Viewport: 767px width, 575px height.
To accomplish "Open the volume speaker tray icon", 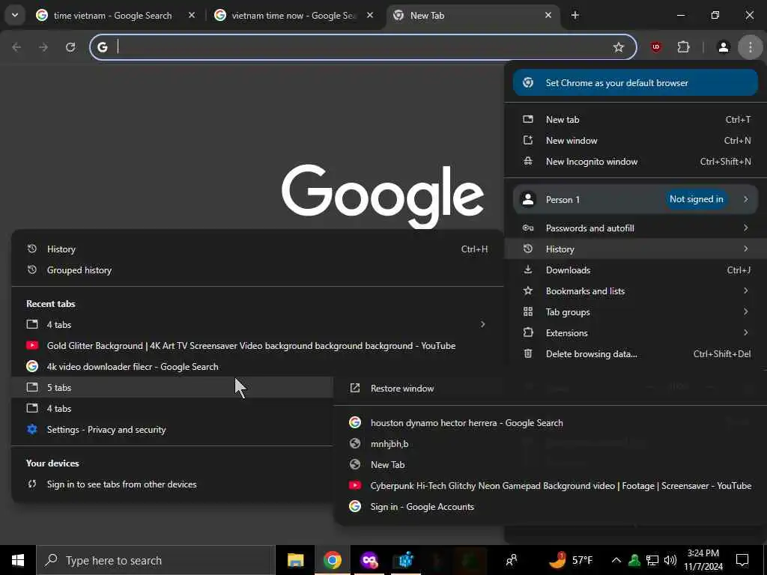I will [670, 560].
